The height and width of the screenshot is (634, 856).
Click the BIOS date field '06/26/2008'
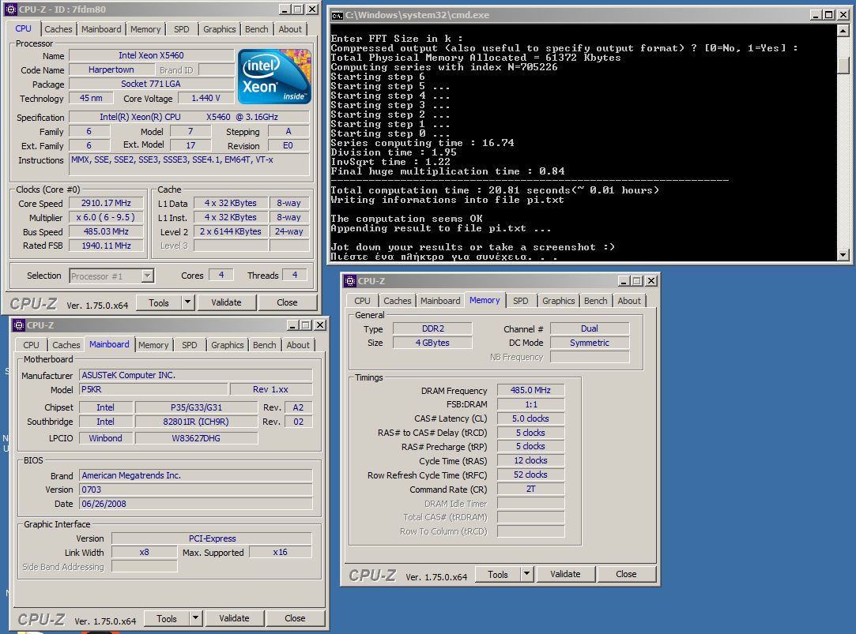point(195,504)
